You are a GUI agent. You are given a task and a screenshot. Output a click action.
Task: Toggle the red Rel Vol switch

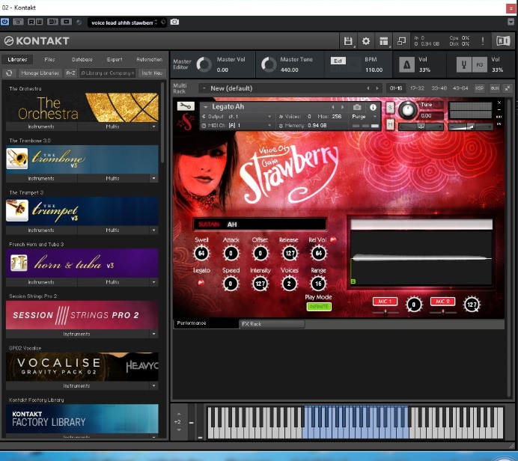pos(333,239)
